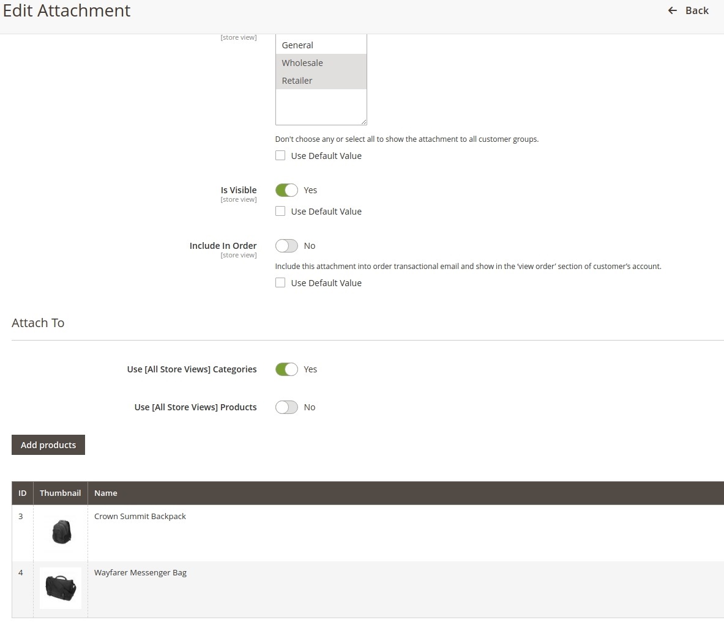Image resolution: width=724 pixels, height=631 pixels.
Task: Toggle the Is Visible switch
Action: (x=286, y=190)
